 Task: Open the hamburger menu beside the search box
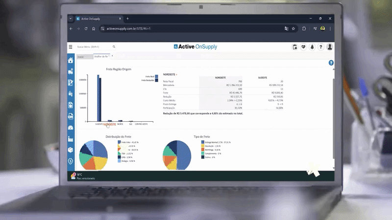tap(71, 47)
